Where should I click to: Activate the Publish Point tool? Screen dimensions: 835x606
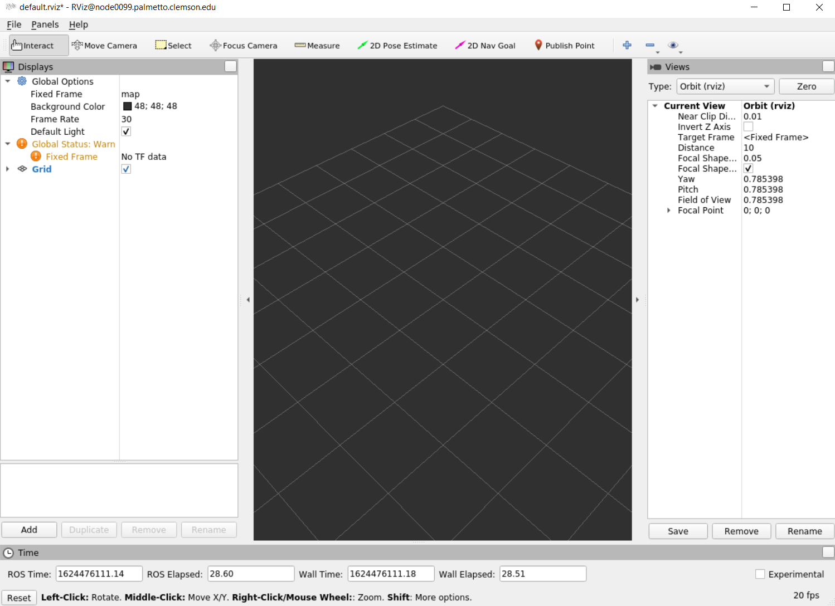click(x=565, y=46)
